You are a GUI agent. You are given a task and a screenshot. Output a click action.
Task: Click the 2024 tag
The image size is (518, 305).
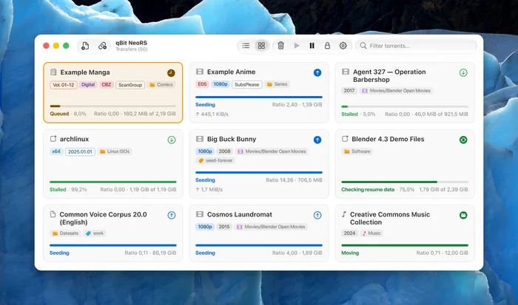tap(349, 233)
